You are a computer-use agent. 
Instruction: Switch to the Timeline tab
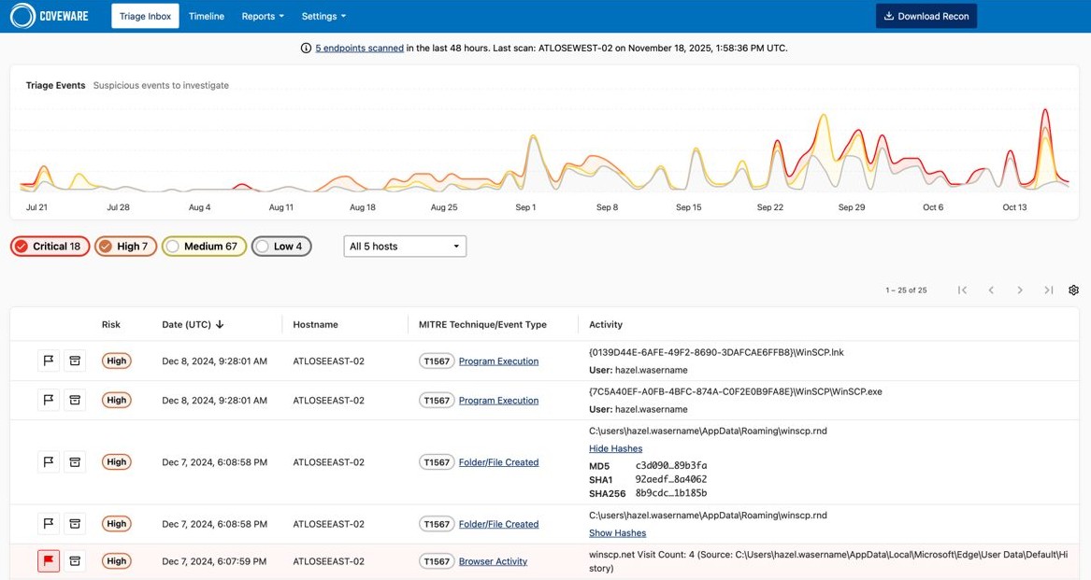point(206,16)
